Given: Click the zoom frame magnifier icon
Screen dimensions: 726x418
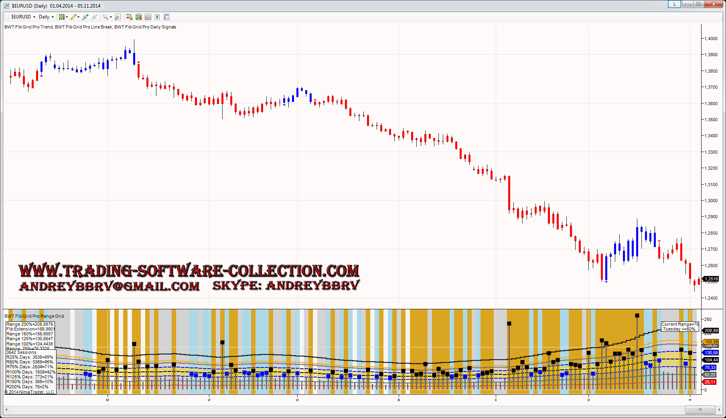Looking at the screenshot, I should pos(118,17).
